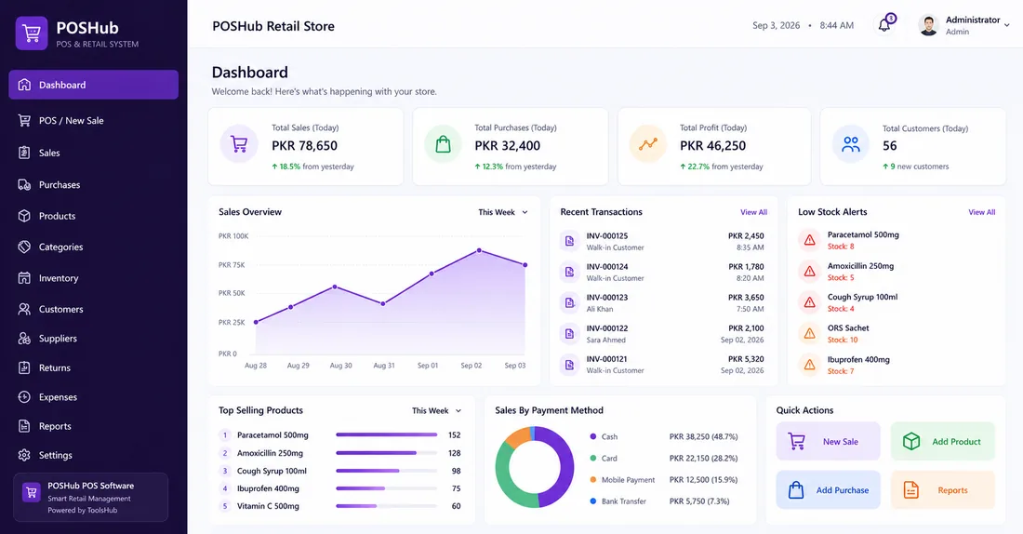Click the payment method donut chart

pos(535,467)
